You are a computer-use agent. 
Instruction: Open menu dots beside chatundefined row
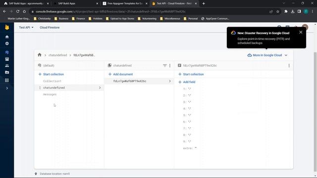[x=40, y=88]
